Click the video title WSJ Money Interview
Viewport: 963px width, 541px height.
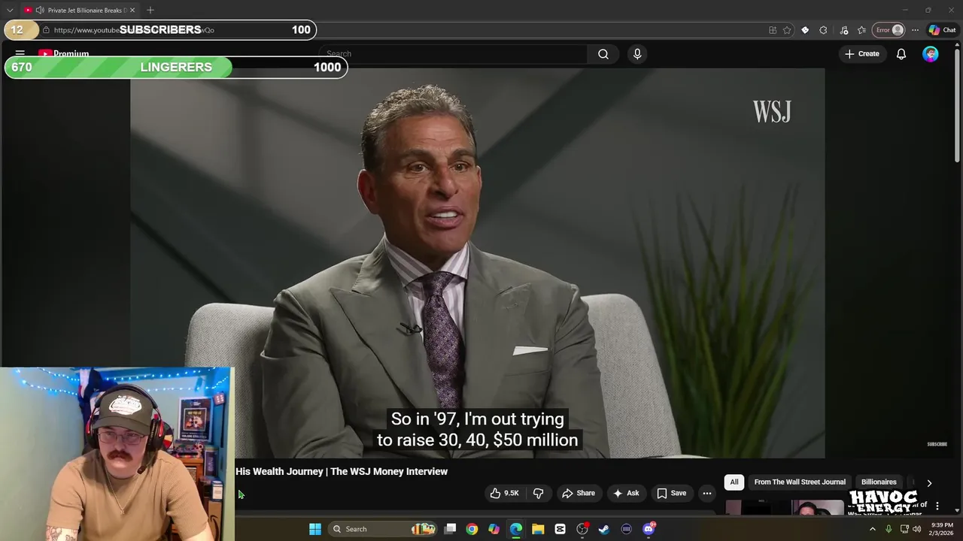pos(342,471)
